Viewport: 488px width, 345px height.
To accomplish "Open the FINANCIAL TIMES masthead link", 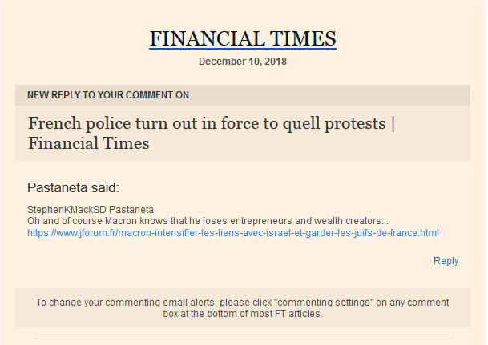I will (x=242, y=39).
